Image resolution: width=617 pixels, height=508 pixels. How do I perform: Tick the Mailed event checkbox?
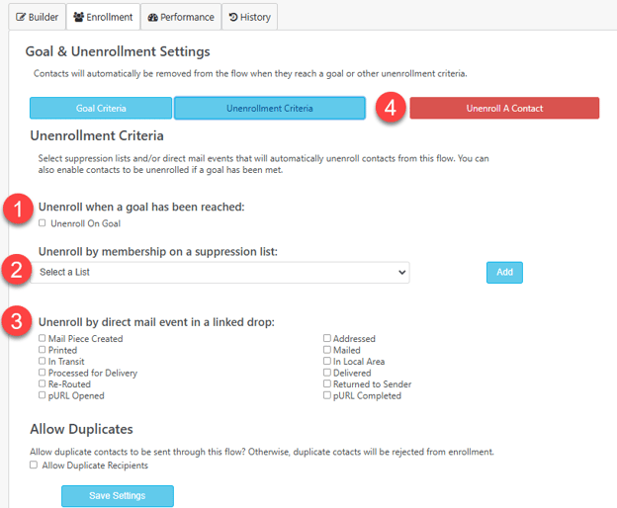tap(327, 350)
